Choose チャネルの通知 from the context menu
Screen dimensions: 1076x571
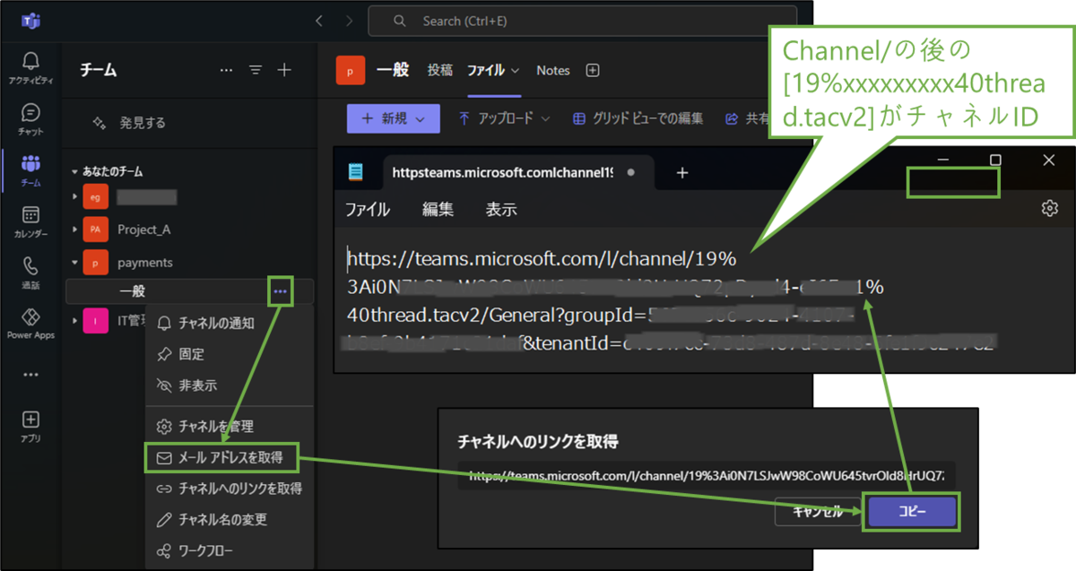click(x=229, y=323)
